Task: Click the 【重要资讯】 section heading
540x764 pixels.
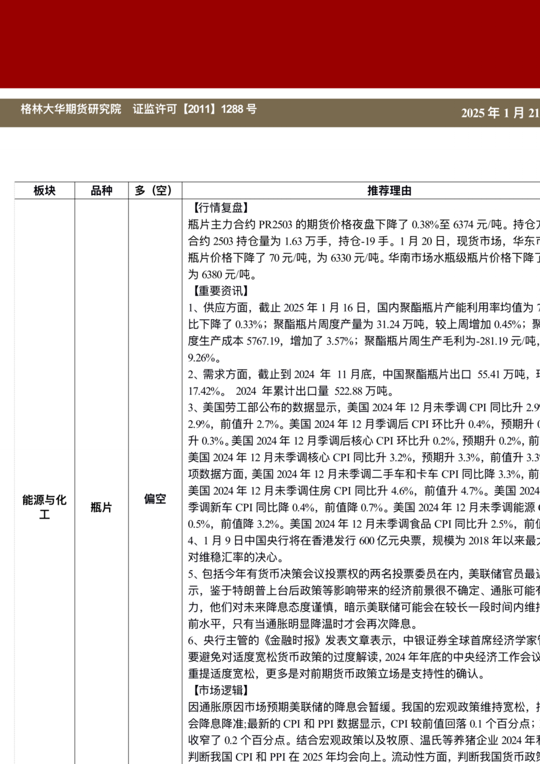Action: click(219, 291)
